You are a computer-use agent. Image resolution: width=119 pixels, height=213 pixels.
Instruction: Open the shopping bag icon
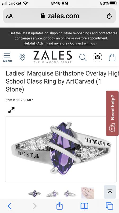(x=112, y=57)
